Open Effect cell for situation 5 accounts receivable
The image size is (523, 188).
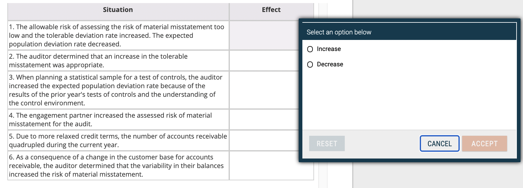(264, 140)
